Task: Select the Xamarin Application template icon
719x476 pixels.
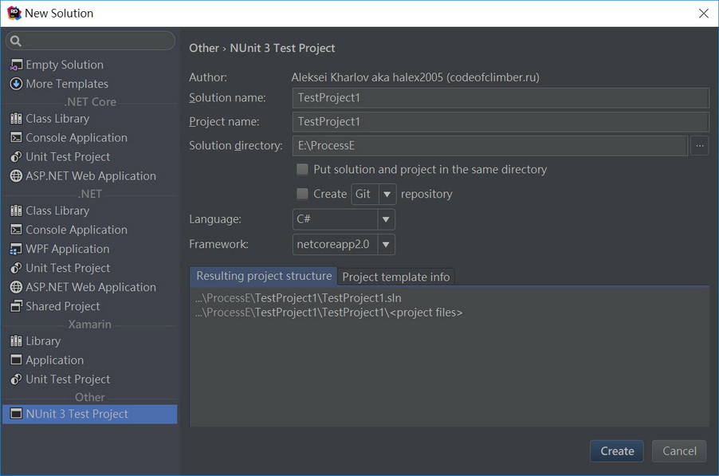Action: [16, 360]
